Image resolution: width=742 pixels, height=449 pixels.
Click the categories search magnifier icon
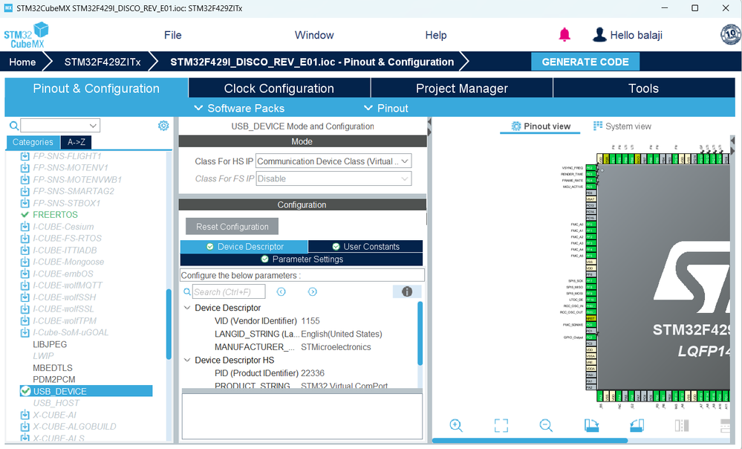(x=14, y=126)
